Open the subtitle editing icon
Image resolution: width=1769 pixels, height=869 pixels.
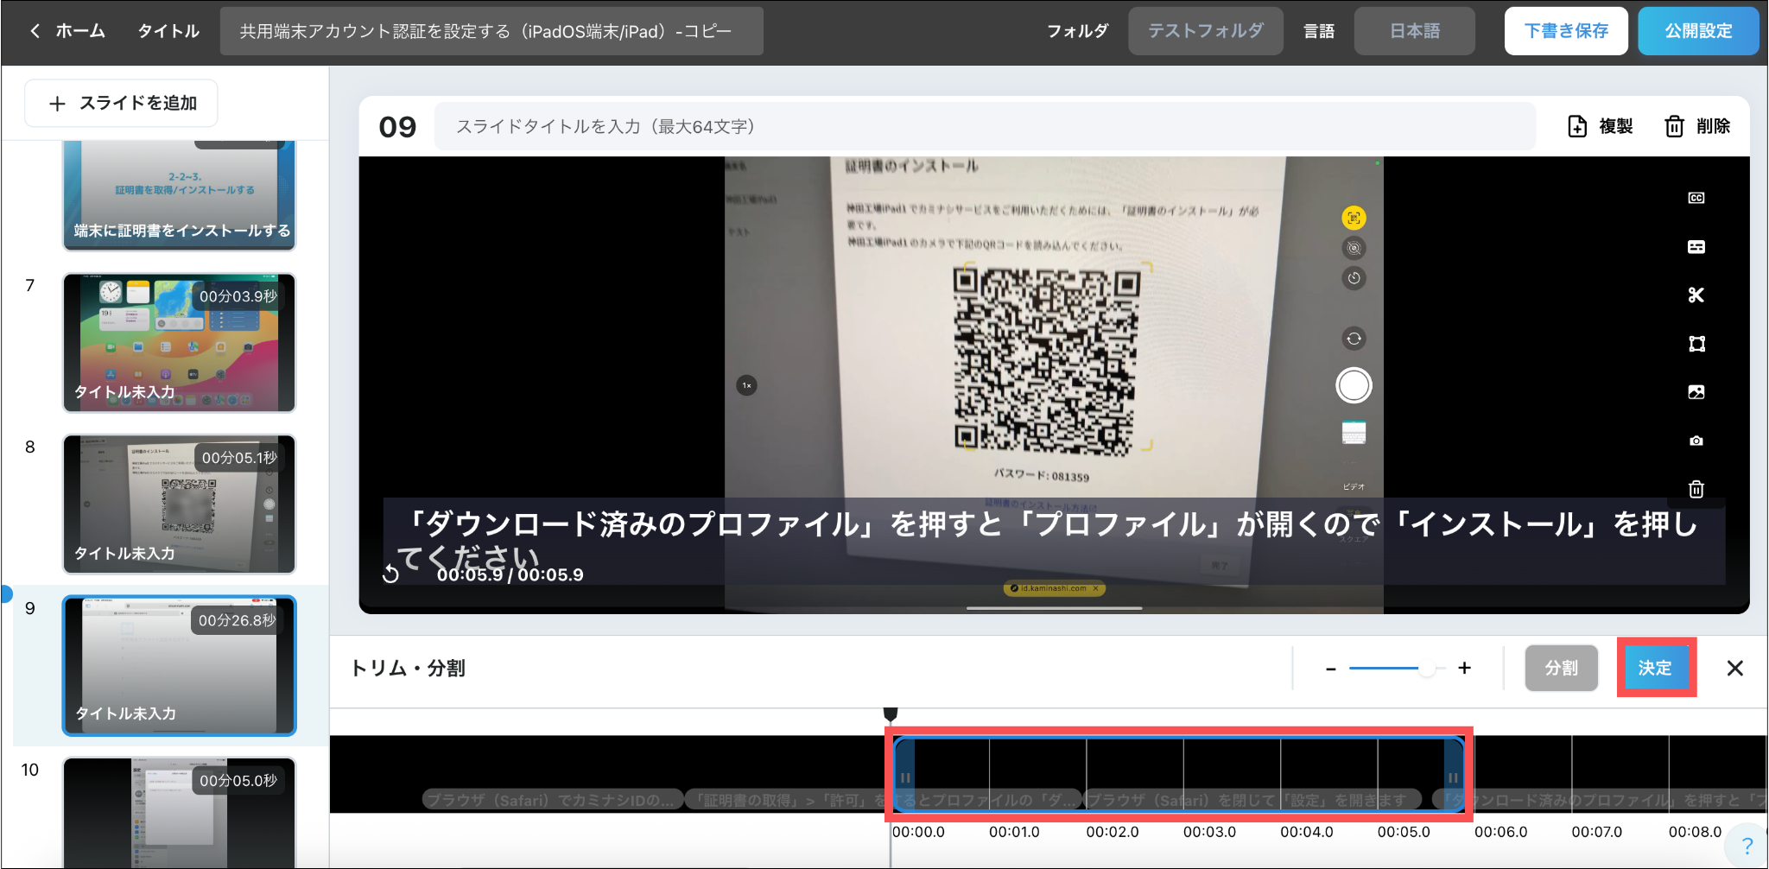pyautogui.click(x=1696, y=247)
